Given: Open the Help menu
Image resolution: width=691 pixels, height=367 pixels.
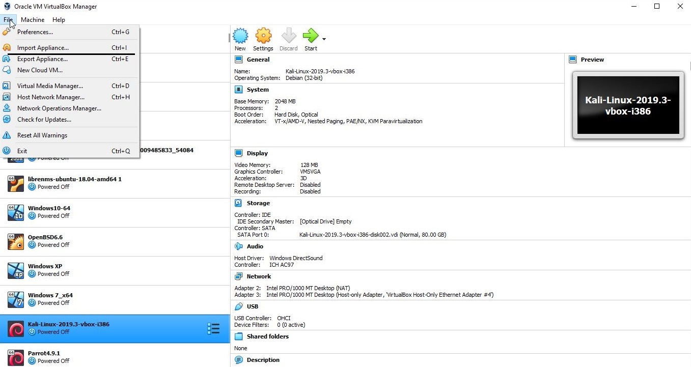Looking at the screenshot, I should click(59, 20).
